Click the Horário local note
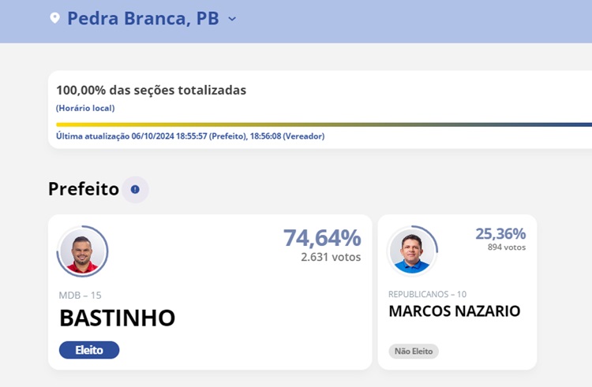The height and width of the screenshot is (387, 592). (x=85, y=108)
